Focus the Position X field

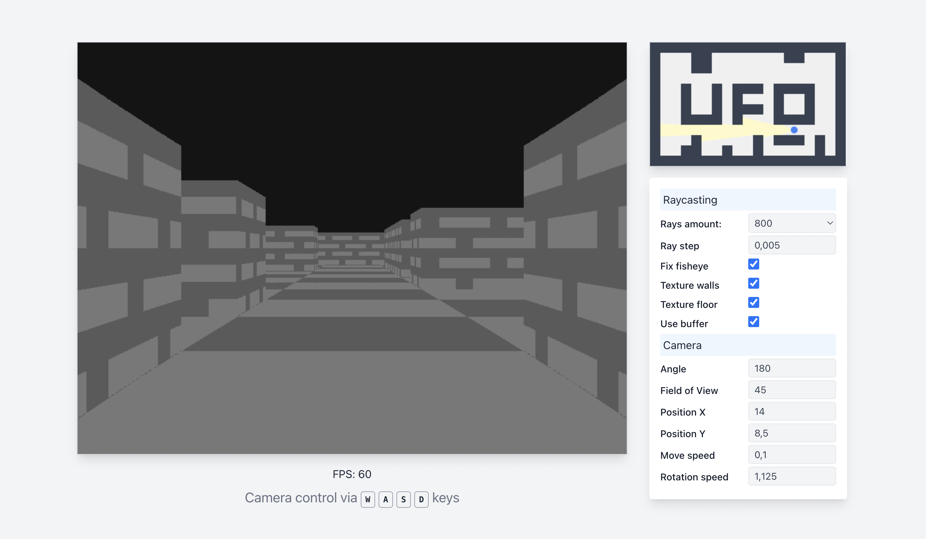(x=792, y=411)
